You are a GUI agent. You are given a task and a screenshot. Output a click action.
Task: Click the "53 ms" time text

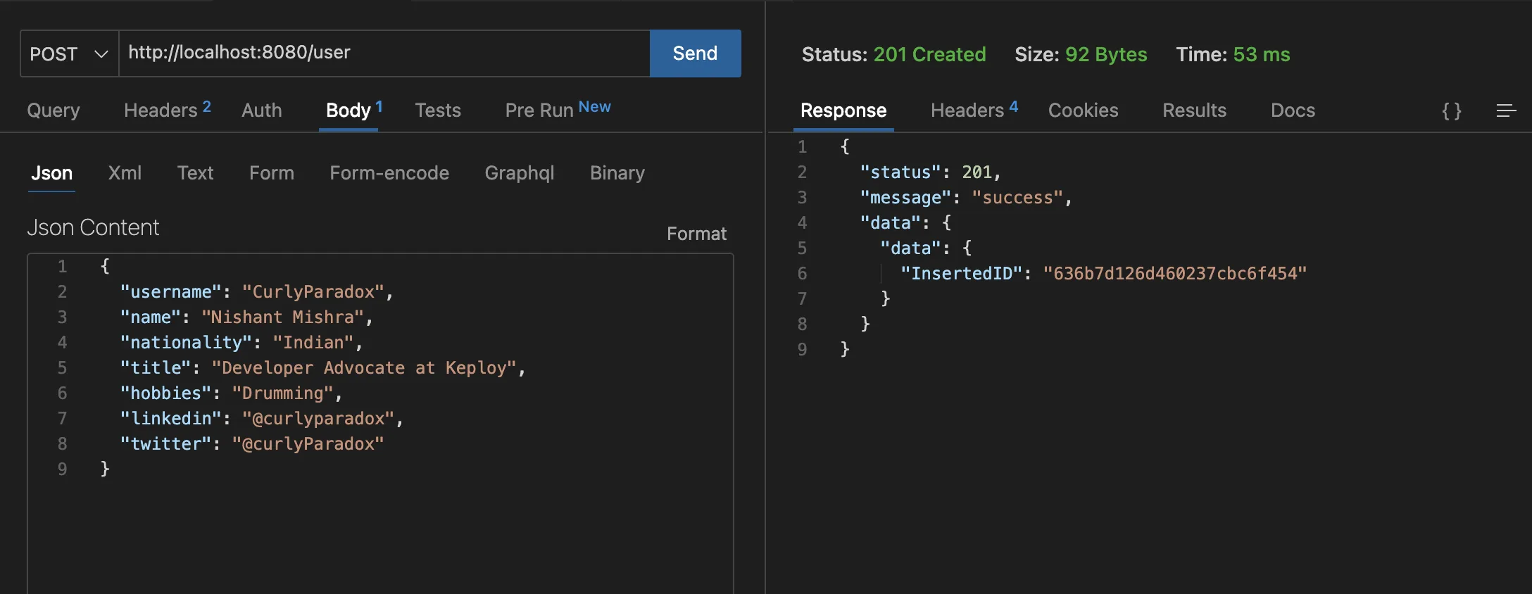pos(1262,54)
